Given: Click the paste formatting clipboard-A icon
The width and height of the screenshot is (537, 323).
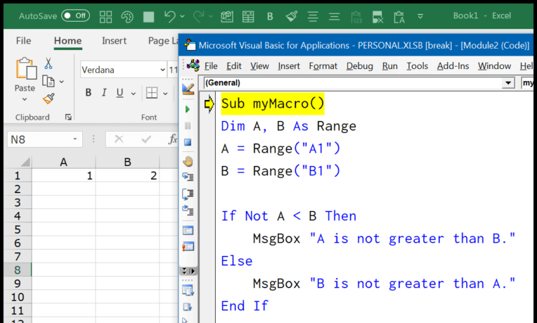Looking at the screenshot, I should point(399,17).
